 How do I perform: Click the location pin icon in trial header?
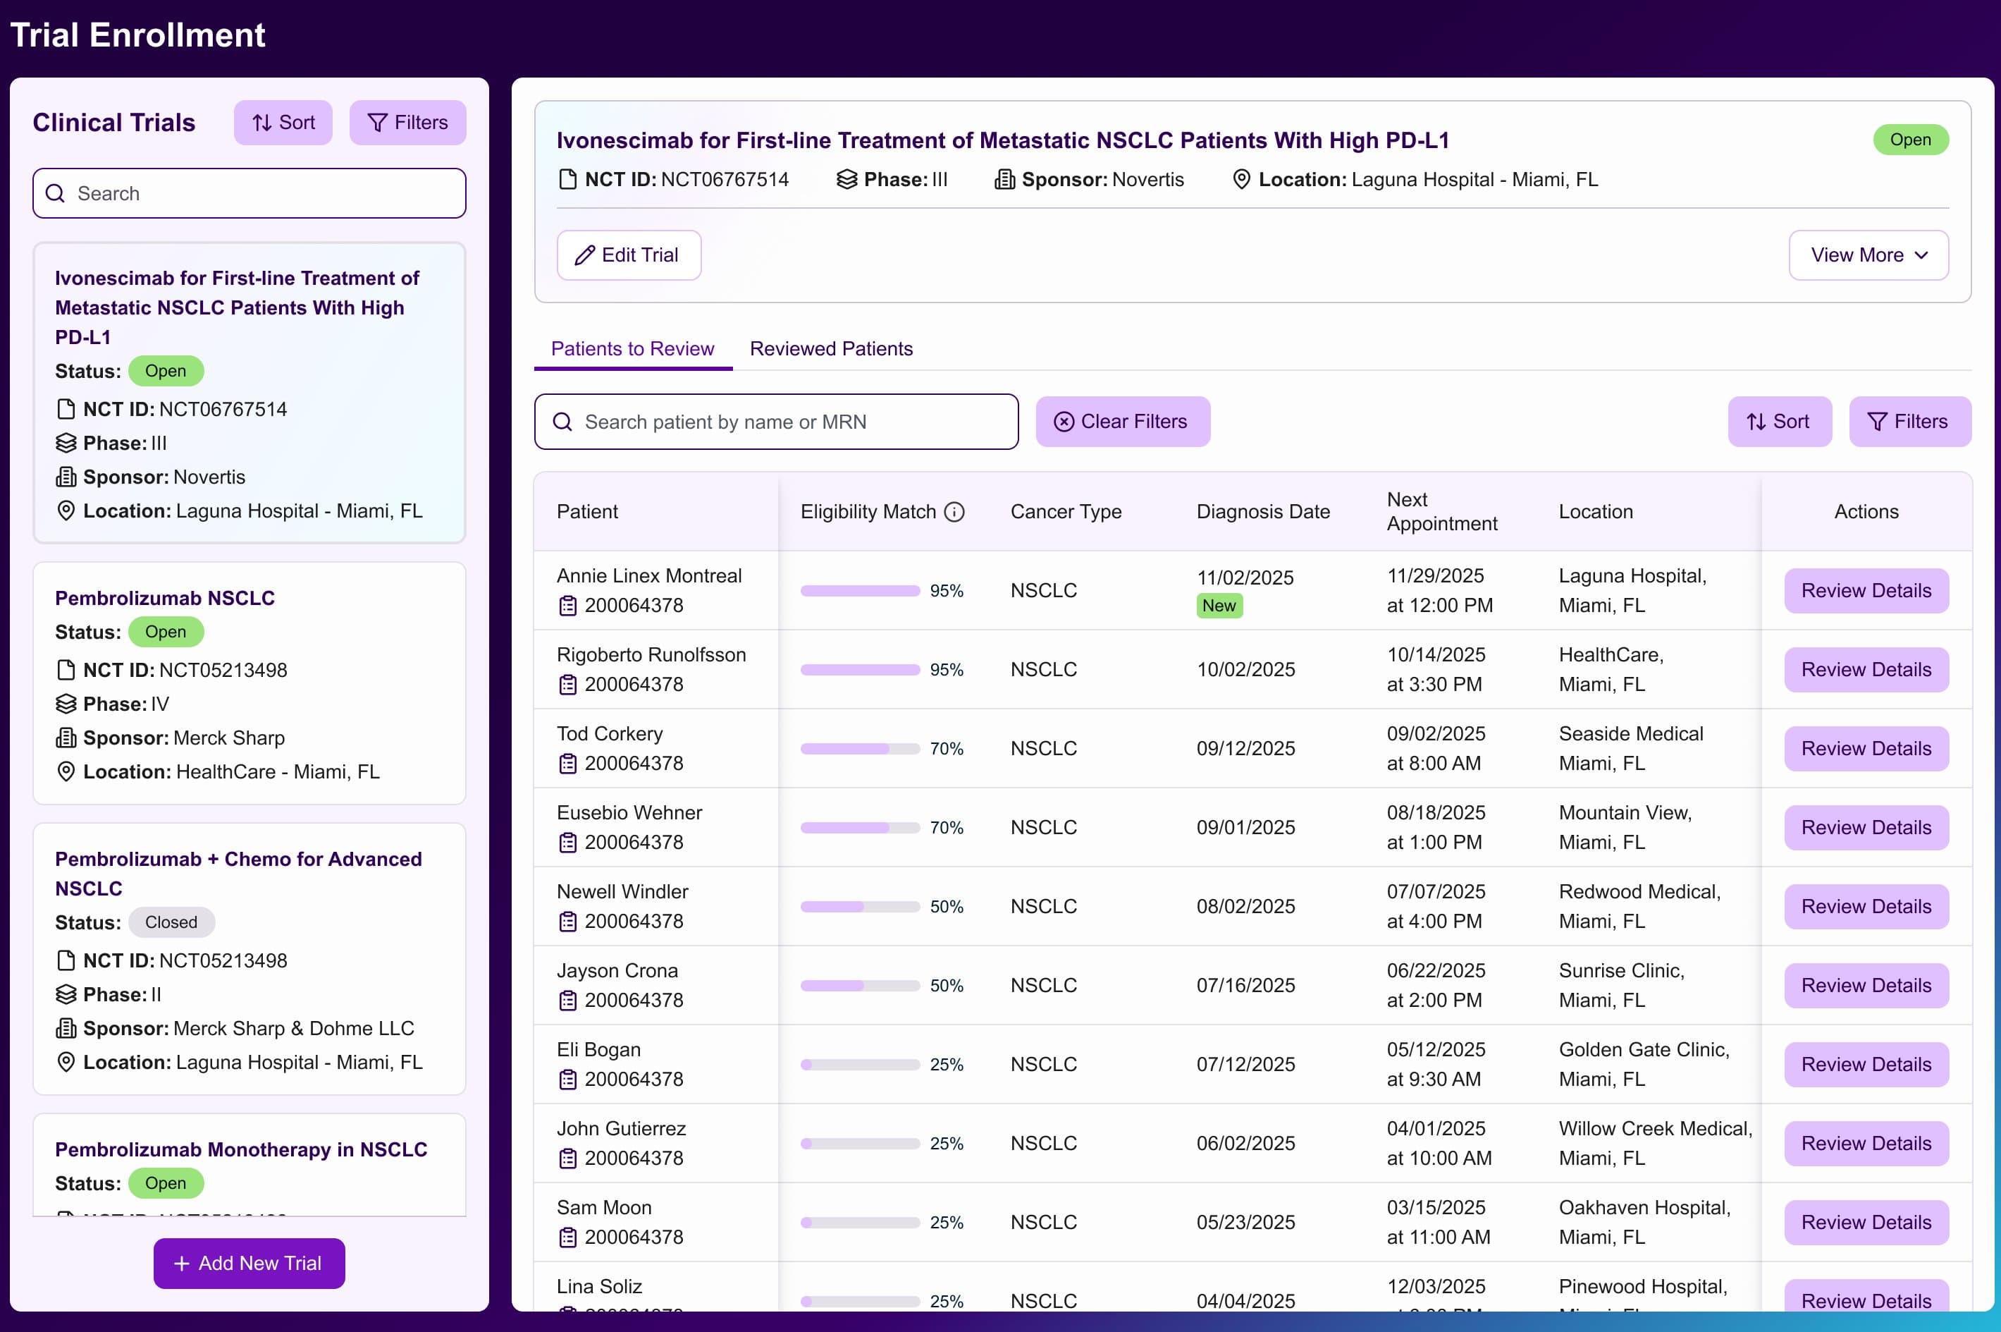click(1241, 179)
